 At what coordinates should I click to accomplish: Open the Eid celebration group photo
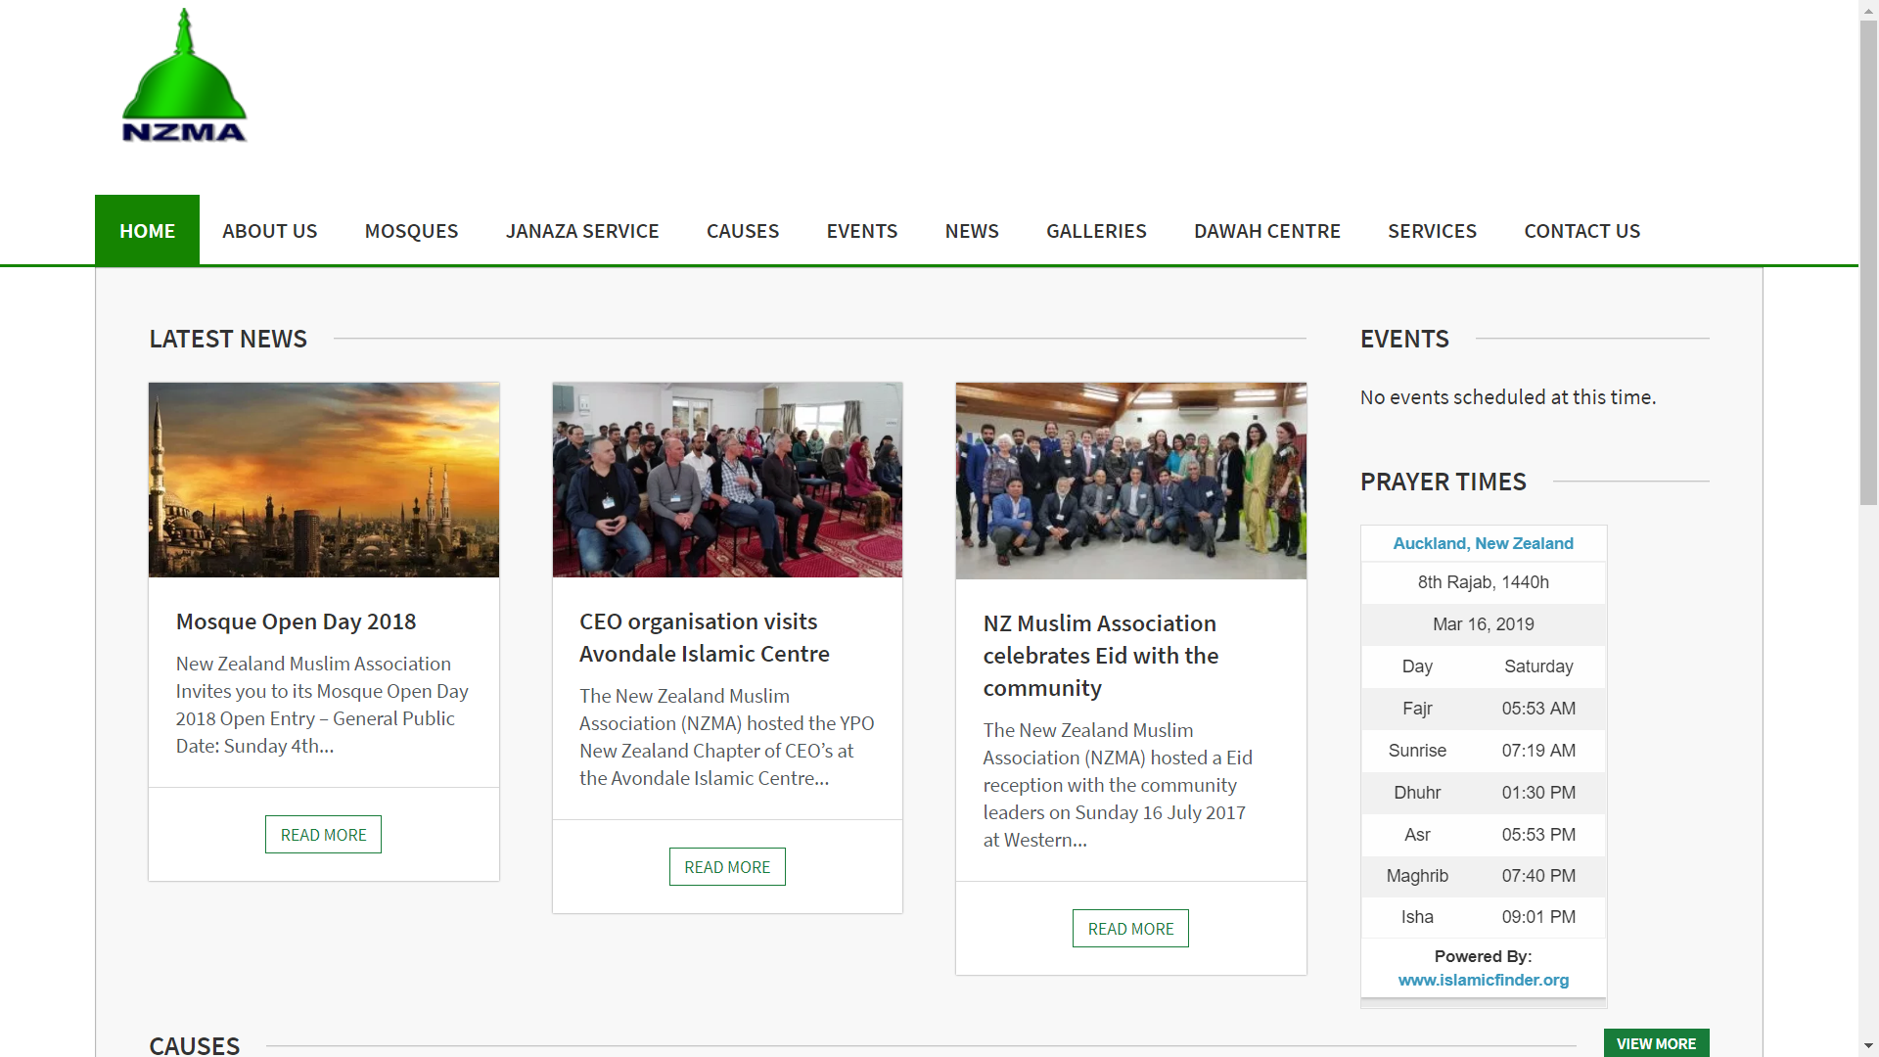(1130, 481)
